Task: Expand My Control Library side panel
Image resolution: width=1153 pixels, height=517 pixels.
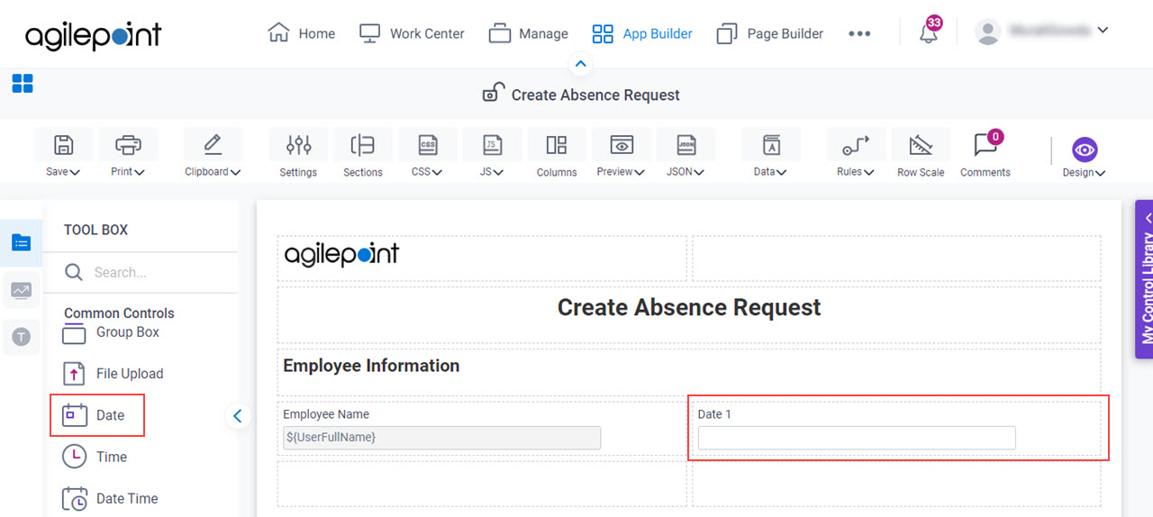Action: click(1144, 279)
